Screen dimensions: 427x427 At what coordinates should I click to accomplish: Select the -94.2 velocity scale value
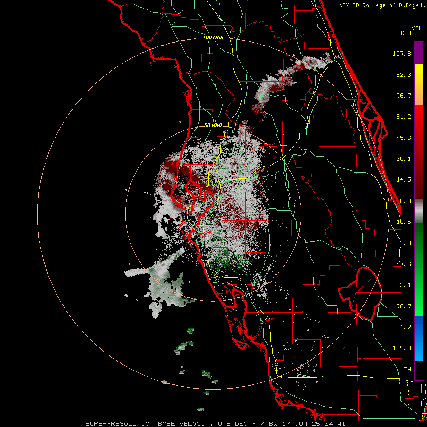(x=402, y=327)
